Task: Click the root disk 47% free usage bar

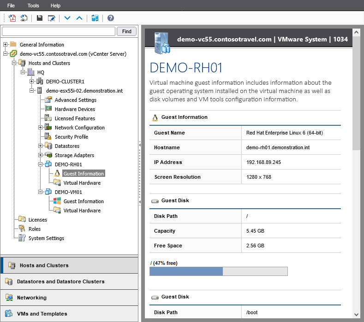Action: 219,271
